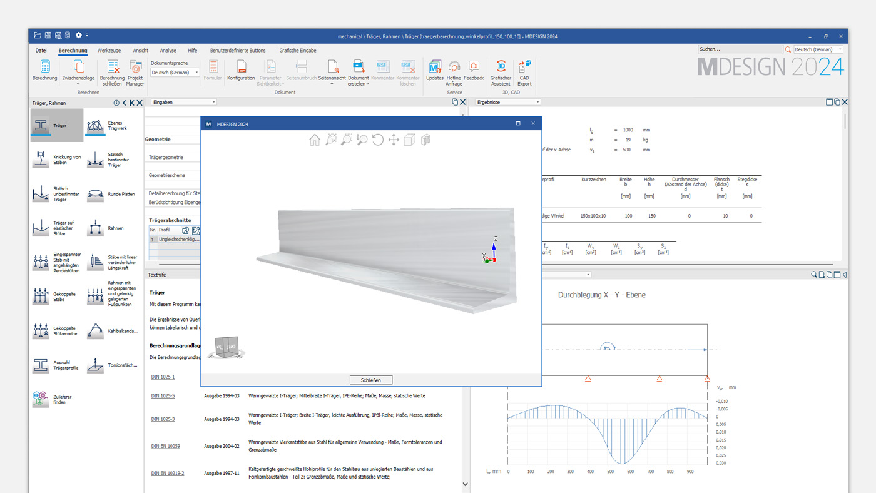Open the DIN 1025-5 link
Viewport: 876px width, 493px height.
[163, 396]
